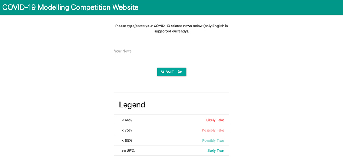This screenshot has width=343, height=165.
Task: Focus the Your News input field
Action: (171, 51)
